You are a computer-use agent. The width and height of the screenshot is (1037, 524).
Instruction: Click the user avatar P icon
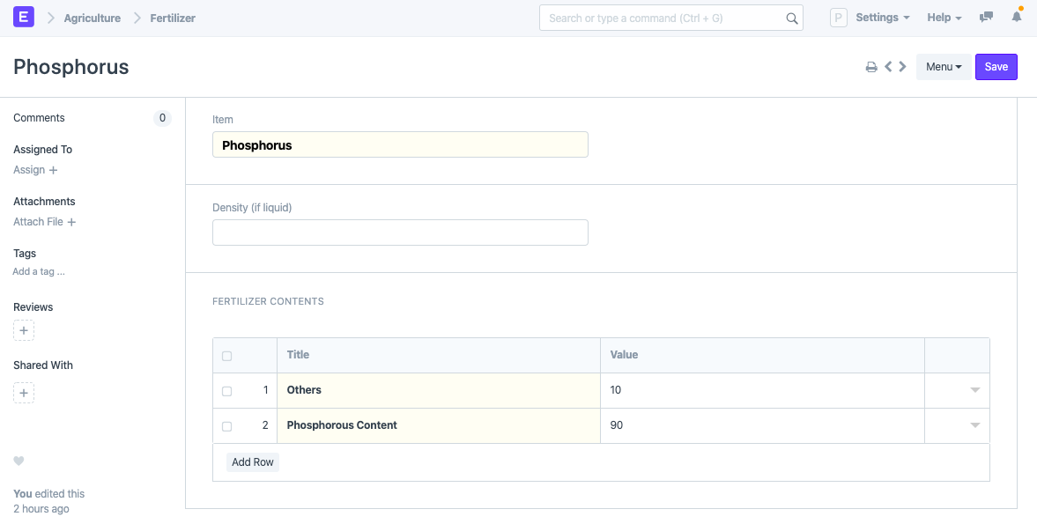click(x=839, y=18)
